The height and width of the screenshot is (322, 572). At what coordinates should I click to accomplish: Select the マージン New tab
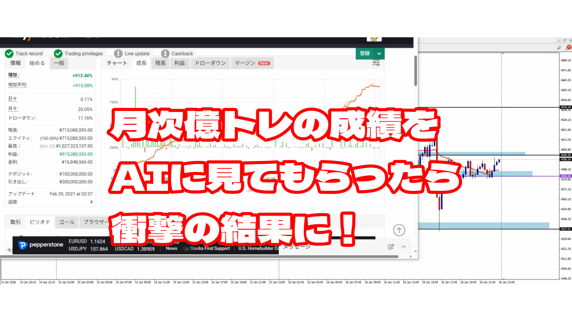(x=252, y=63)
